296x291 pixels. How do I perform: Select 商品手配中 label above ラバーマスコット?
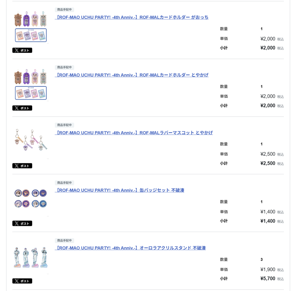pos(64,125)
